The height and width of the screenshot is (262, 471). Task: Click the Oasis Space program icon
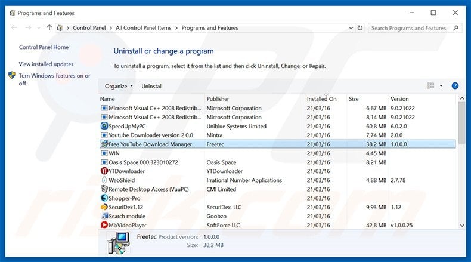104,162
